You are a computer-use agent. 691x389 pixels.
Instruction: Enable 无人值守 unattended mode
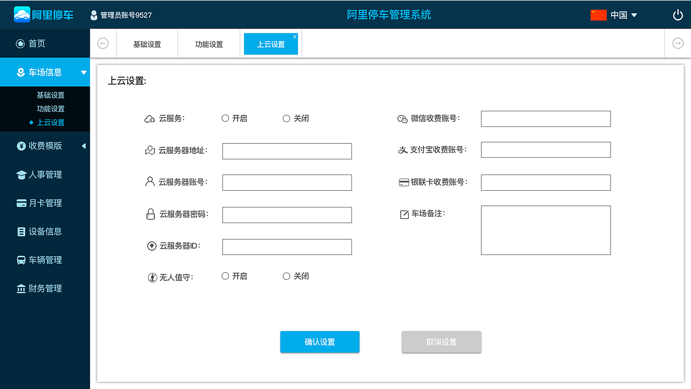pos(225,276)
